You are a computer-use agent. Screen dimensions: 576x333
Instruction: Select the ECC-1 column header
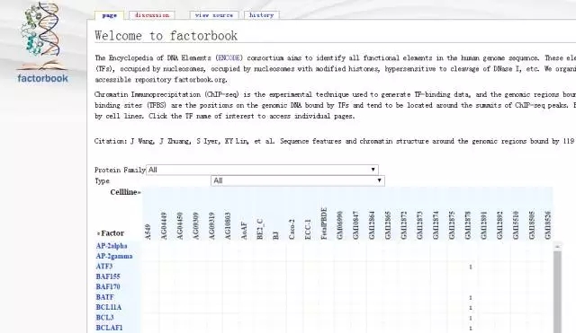308,230
